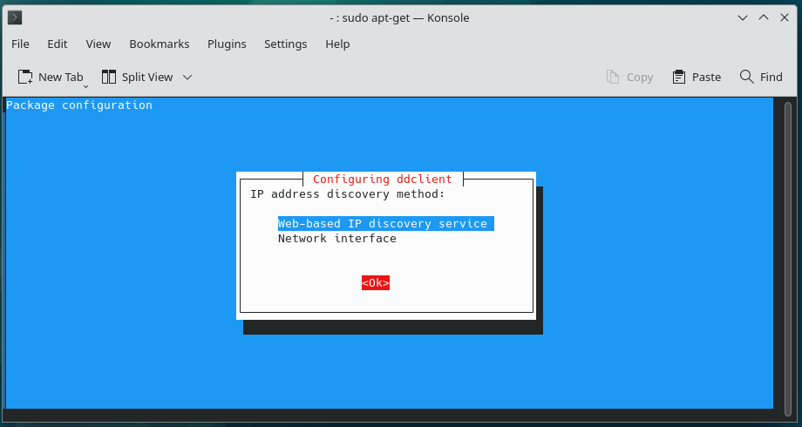
Task: Open the Settings menu
Action: 285,44
